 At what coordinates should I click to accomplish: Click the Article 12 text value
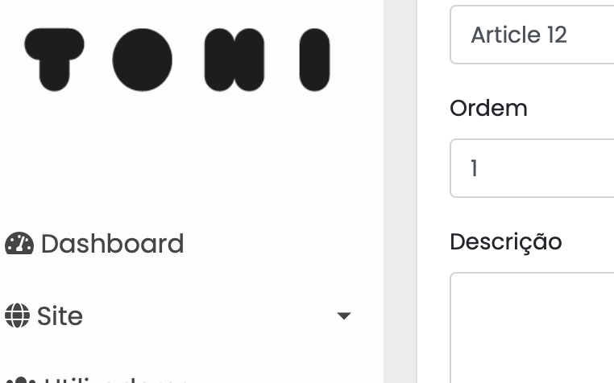point(518,35)
